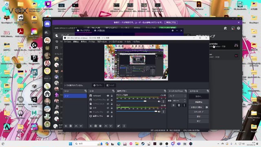Hide the nohboard source via its eye icon

(x=108, y=96)
